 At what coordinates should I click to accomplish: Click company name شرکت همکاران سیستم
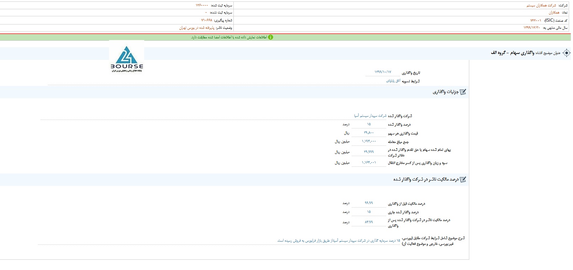click(x=541, y=5)
